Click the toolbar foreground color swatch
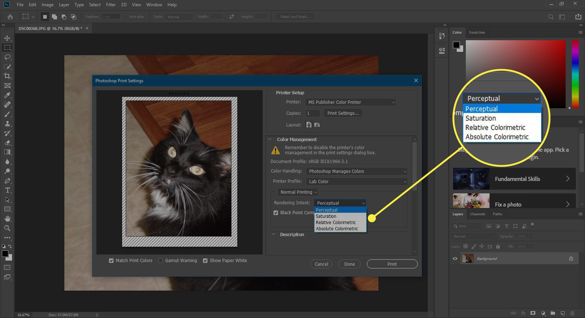The height and width of the screenshot is (318, 585). (5, 254)
